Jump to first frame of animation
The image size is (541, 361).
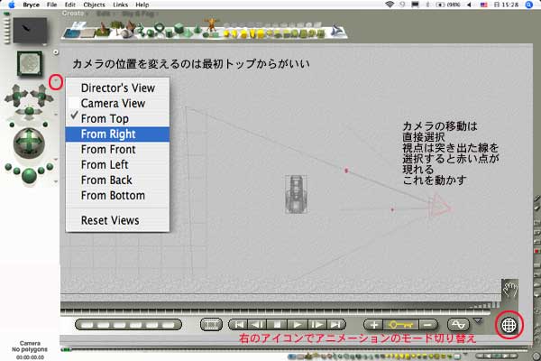(239, 325)
